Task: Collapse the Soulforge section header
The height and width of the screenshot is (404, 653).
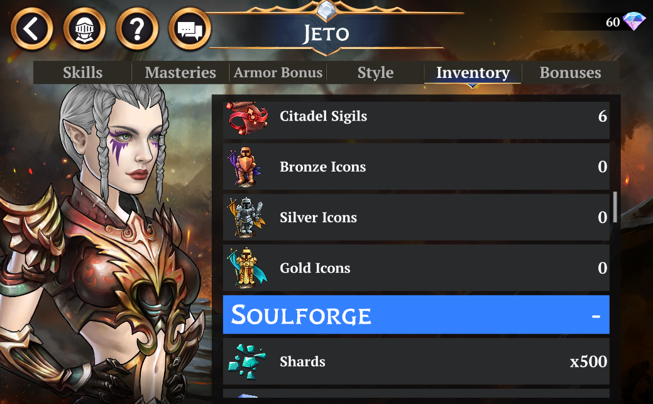Action: click(x=416, y=315)
